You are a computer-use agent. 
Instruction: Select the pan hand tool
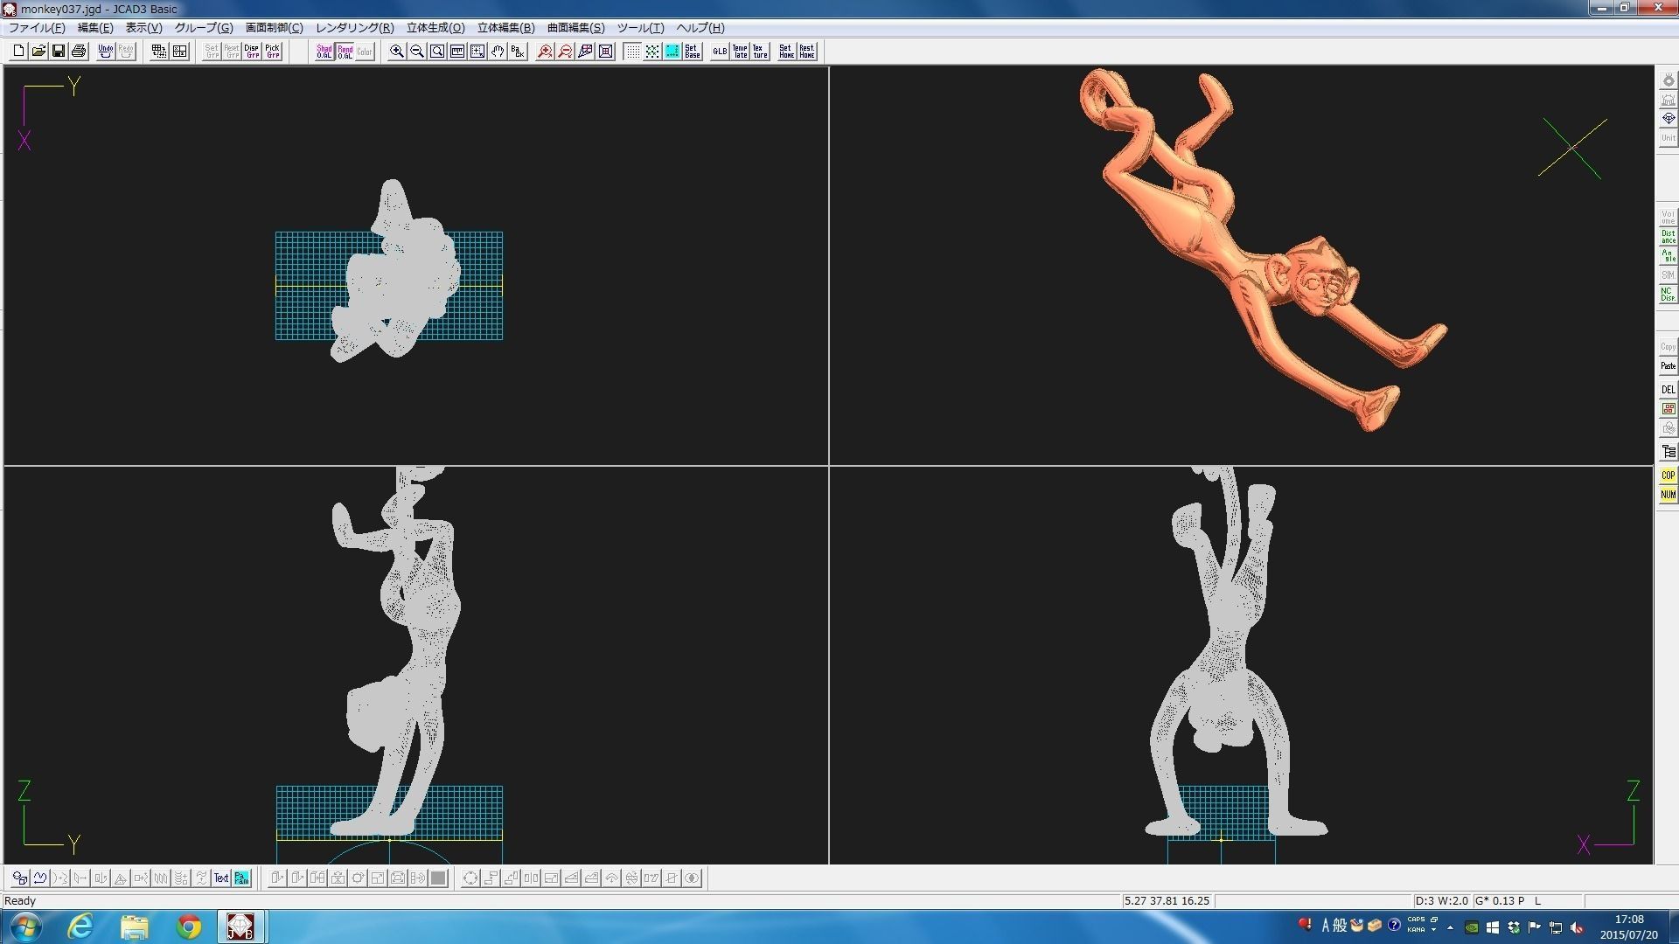498,52
